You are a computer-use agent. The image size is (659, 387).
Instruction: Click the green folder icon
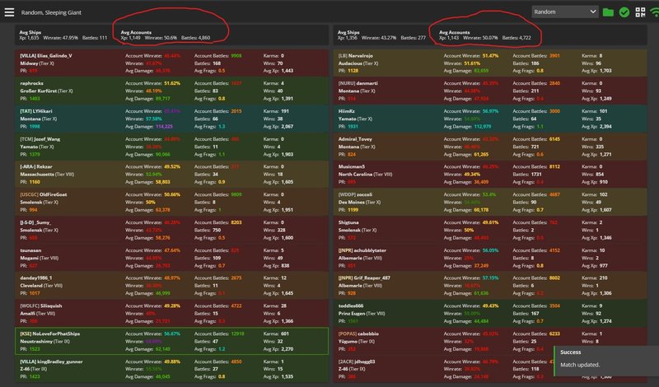[608, 12]
